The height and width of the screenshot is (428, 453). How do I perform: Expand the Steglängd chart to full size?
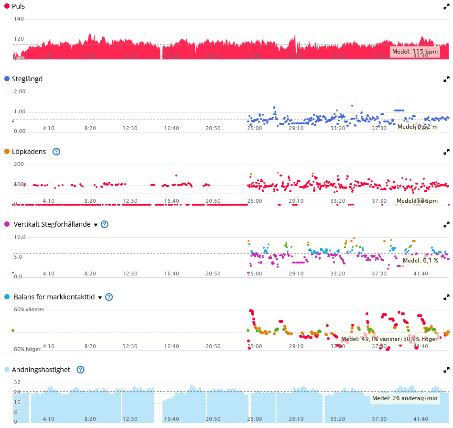[x=446, y=79]
